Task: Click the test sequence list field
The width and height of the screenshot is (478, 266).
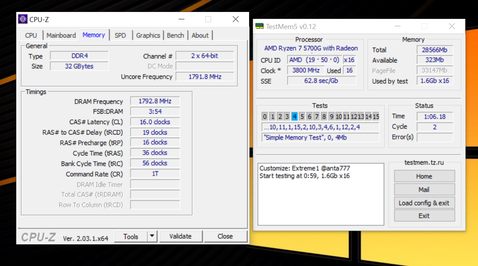Action: tap(320, 127)
